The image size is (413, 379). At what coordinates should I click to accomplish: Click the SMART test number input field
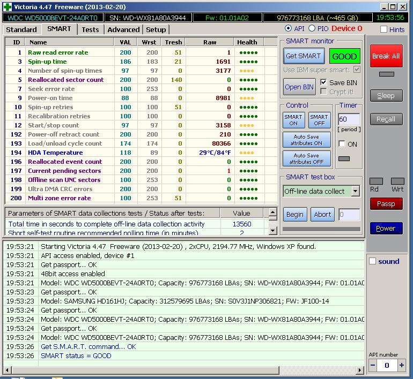coord(349,215)
